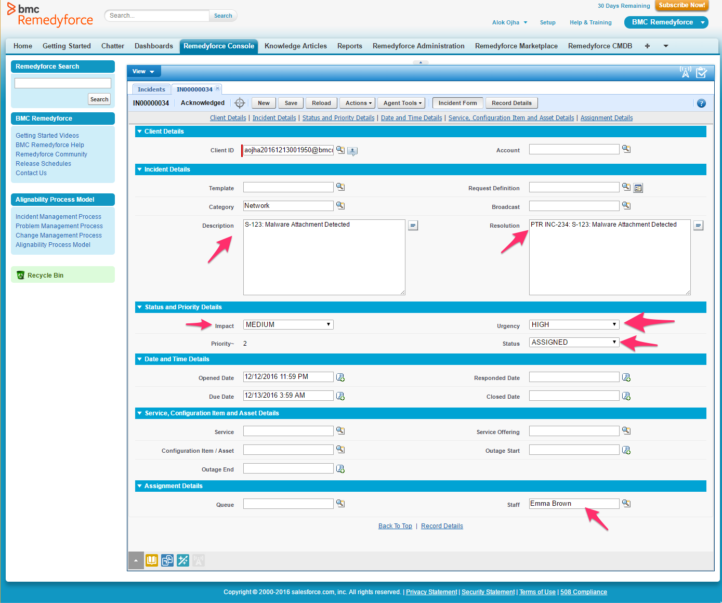Click the Reload button

coord(321,103)
